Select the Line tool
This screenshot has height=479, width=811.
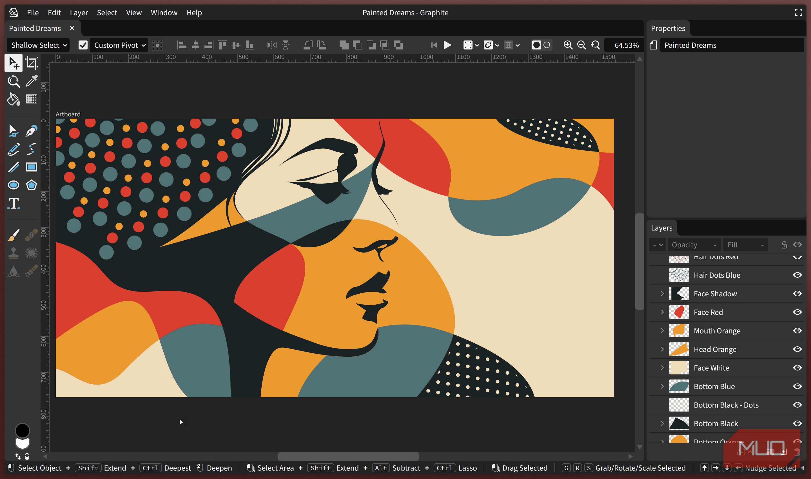coord(13,167)
